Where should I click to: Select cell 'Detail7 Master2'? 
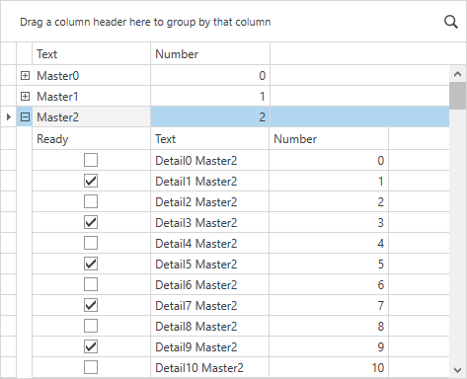210,305
